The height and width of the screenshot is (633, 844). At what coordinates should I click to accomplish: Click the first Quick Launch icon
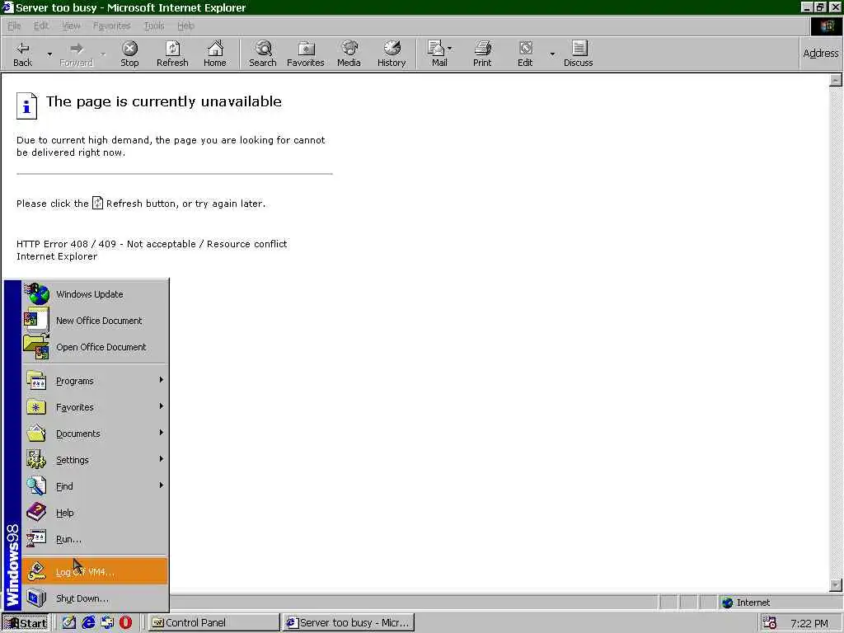coord(69,622)
